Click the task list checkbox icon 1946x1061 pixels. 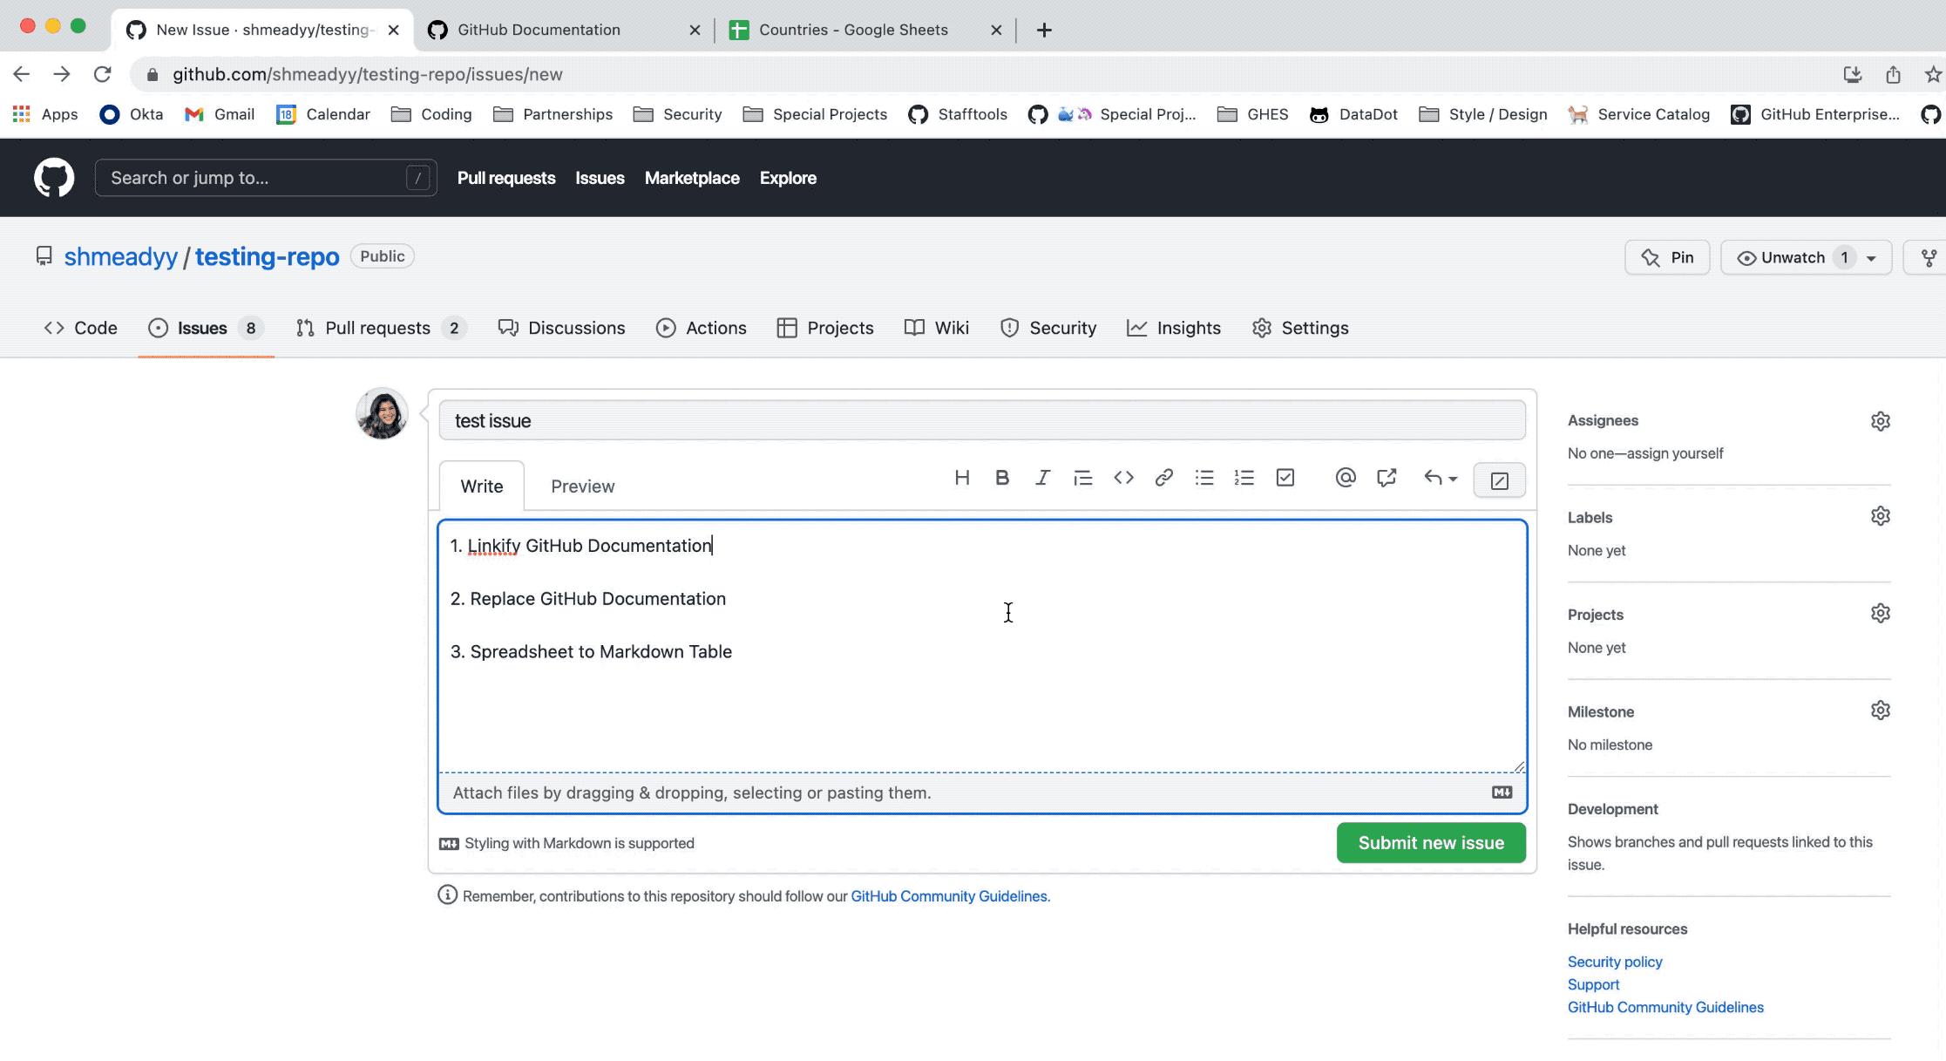[1285, 479]
